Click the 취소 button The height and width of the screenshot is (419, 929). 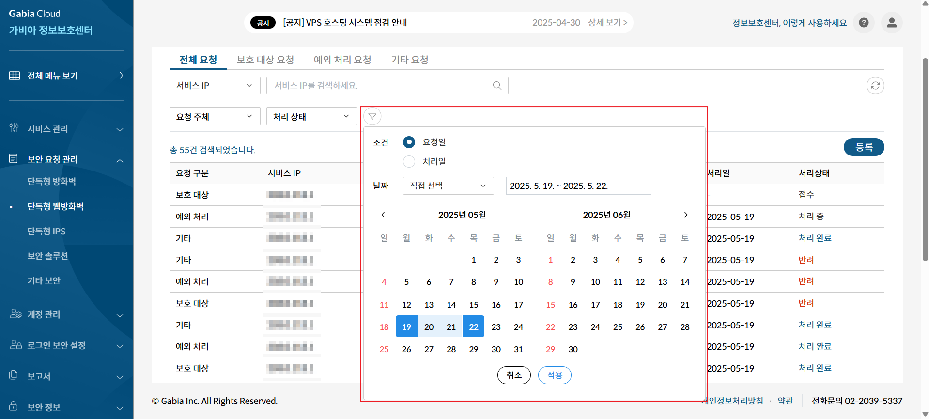pos(514,375)
